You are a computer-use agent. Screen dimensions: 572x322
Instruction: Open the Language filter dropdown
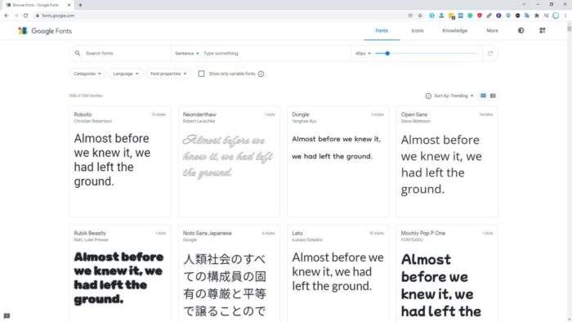[x=126, y=74]
